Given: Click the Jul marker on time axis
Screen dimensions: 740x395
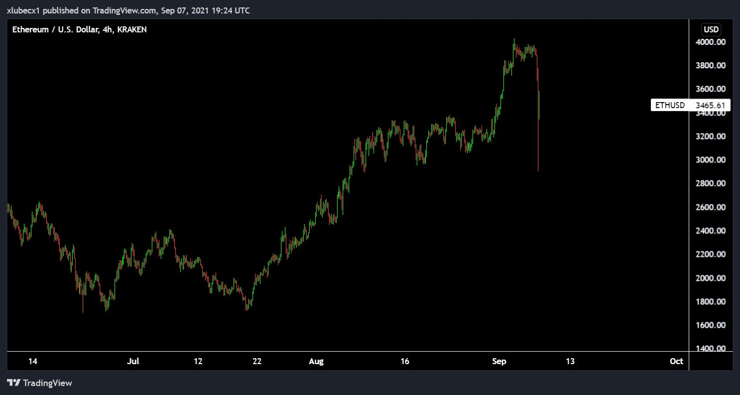Looking at the screenshot, I should click(133, 361).
